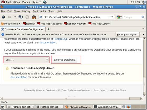Click the 6:02 PM clock
This screenshot has height=110, width=147.
coord(135,2)
